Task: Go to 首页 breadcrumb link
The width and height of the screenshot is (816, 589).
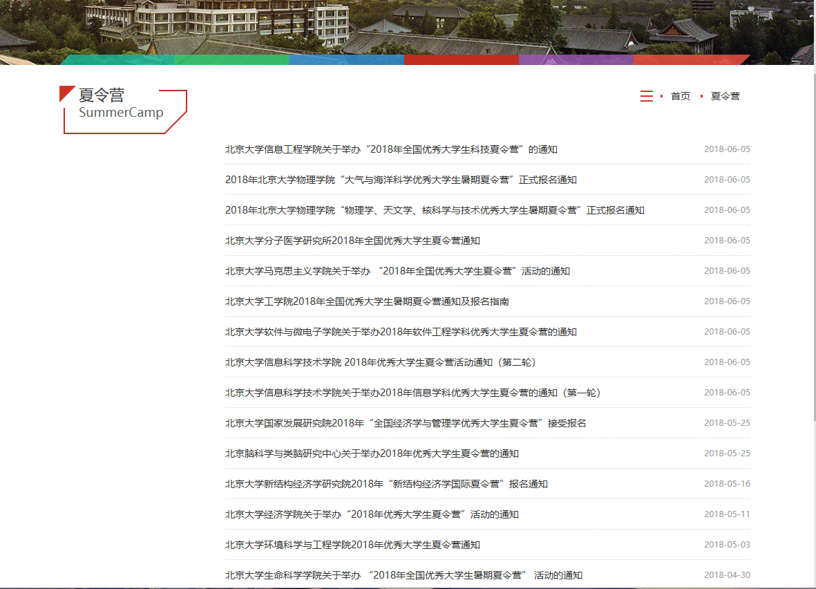Action: click(x=680, y=96)
